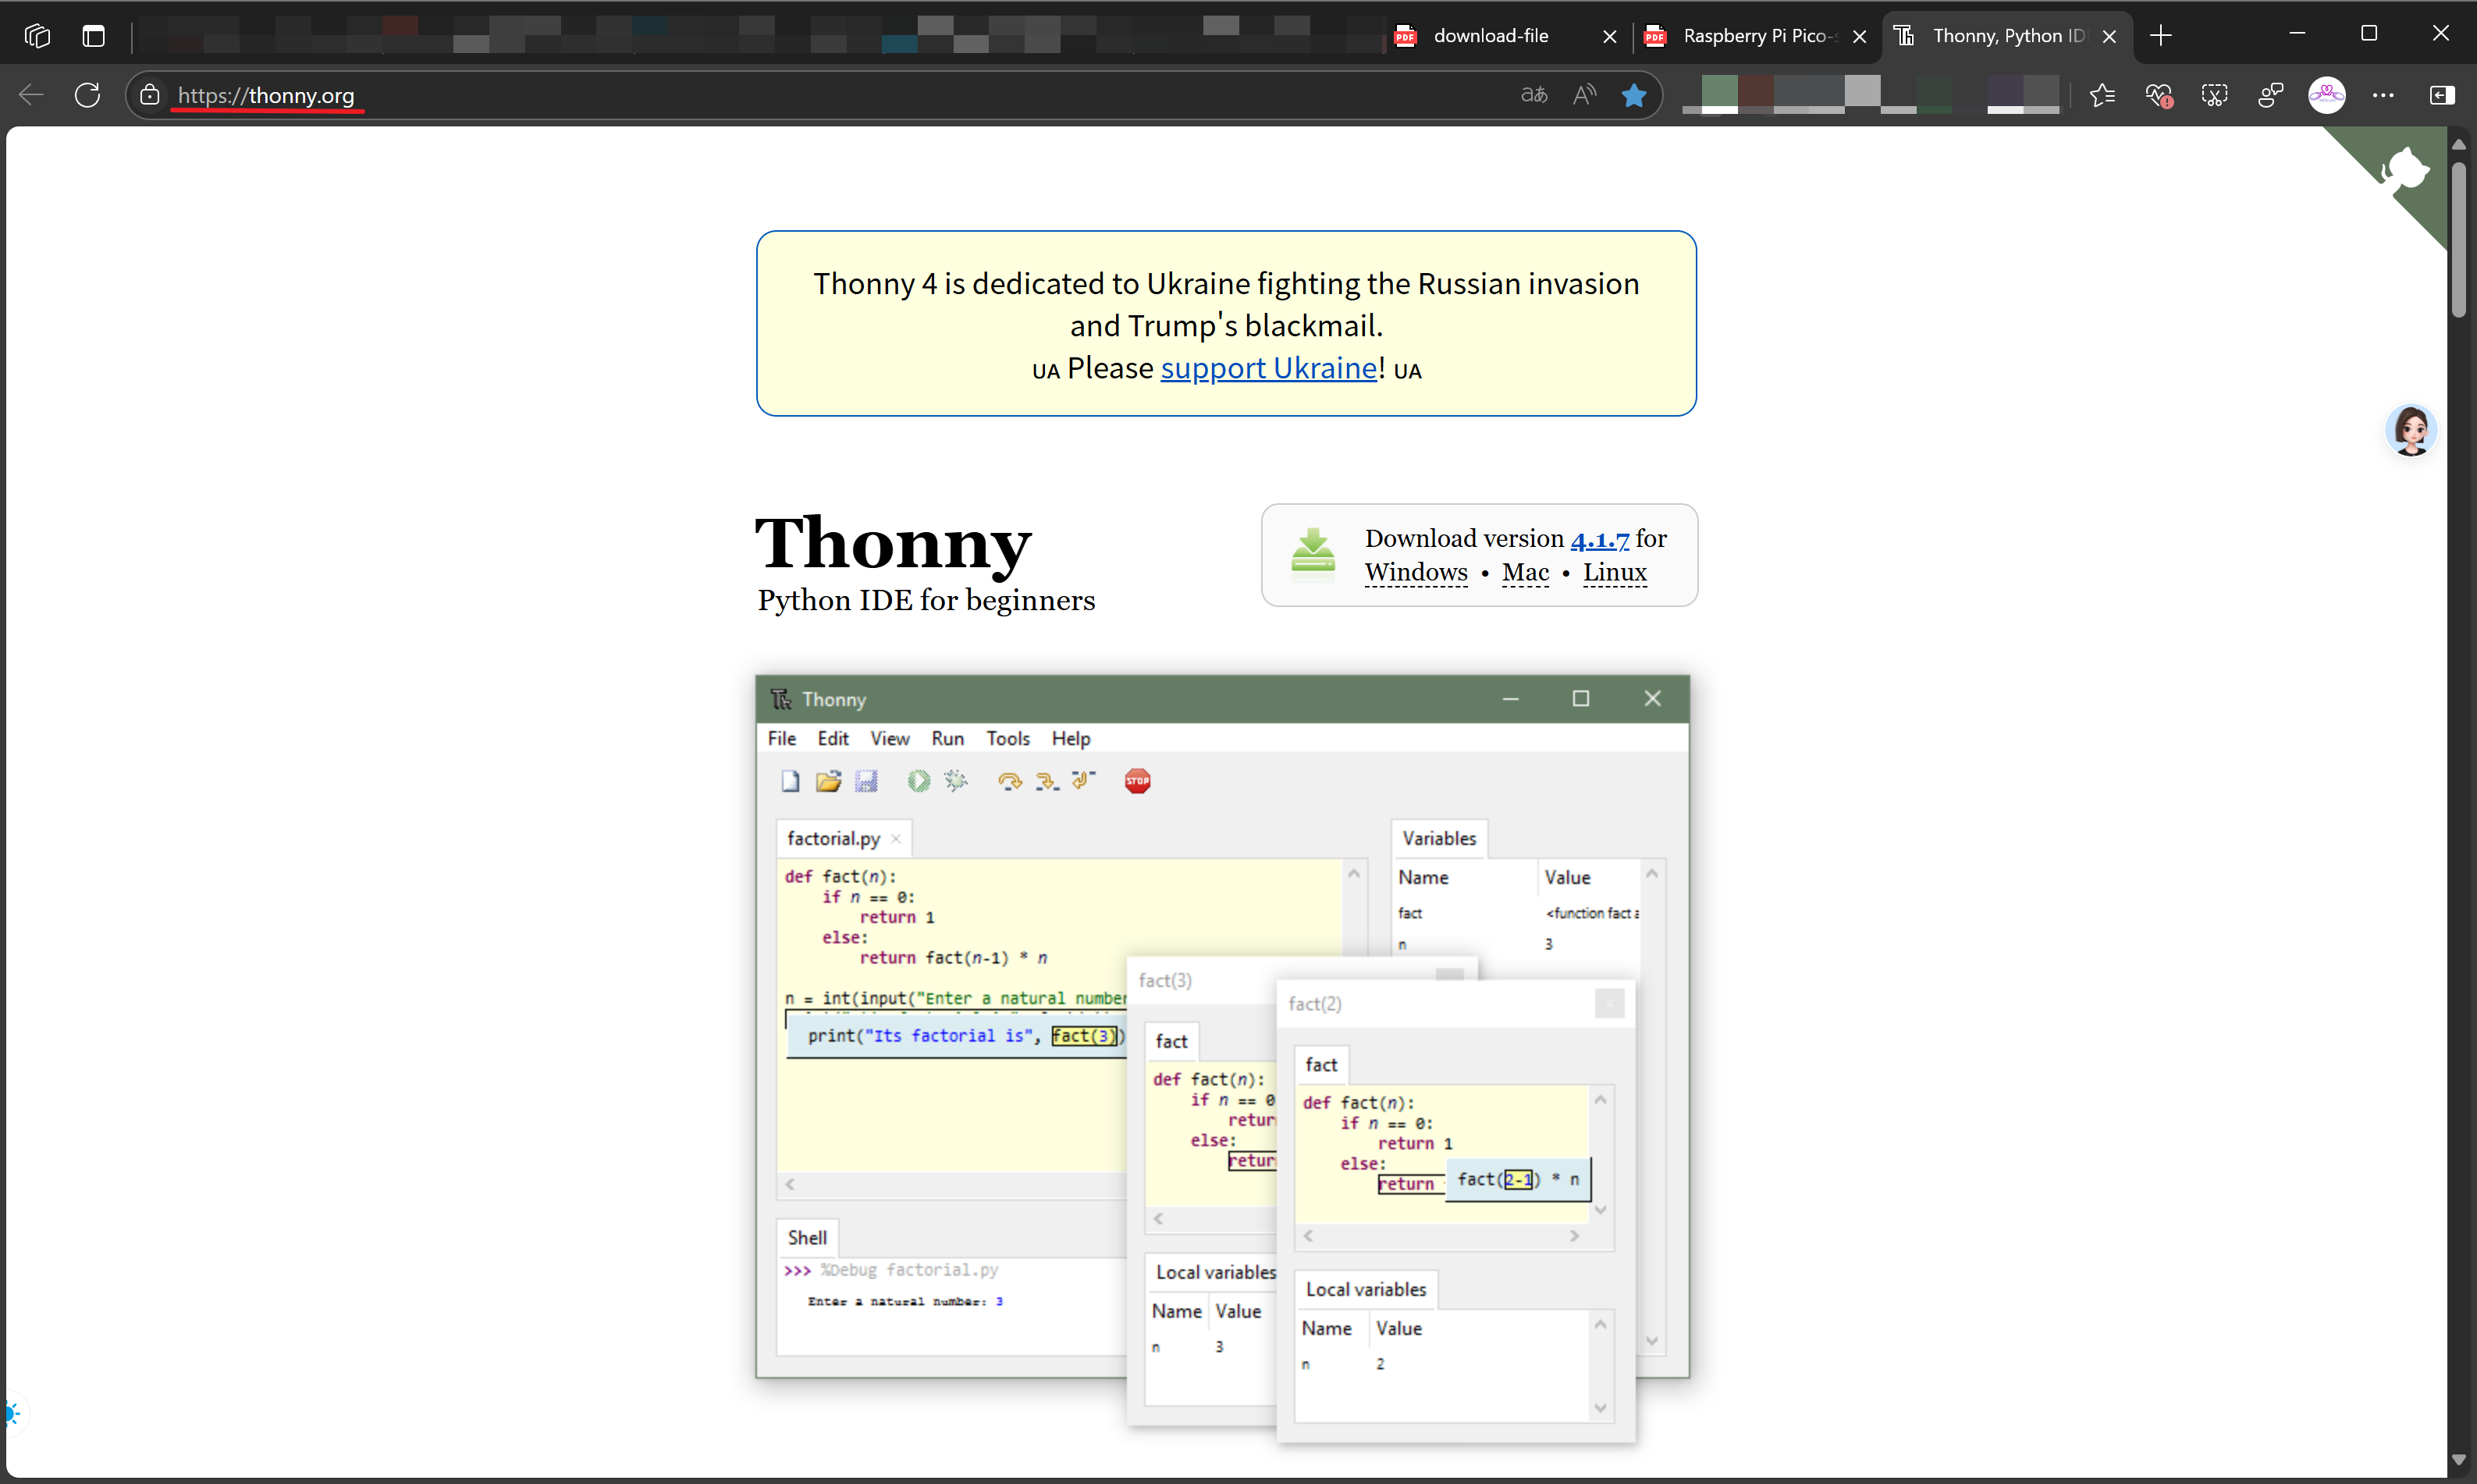The height and width of the screenshot is (1484, 2477).
Task: Start the read aloud feature
Action: [1584, 95]
